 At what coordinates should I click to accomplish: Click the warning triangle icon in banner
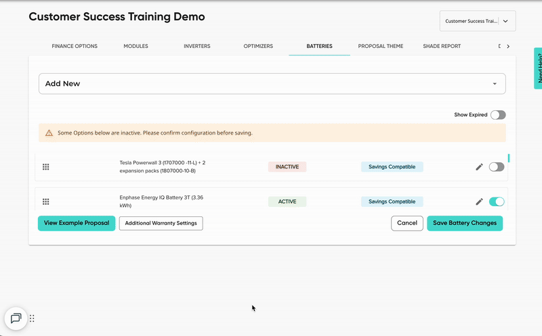pyautogui.click(x=49, y=133)
